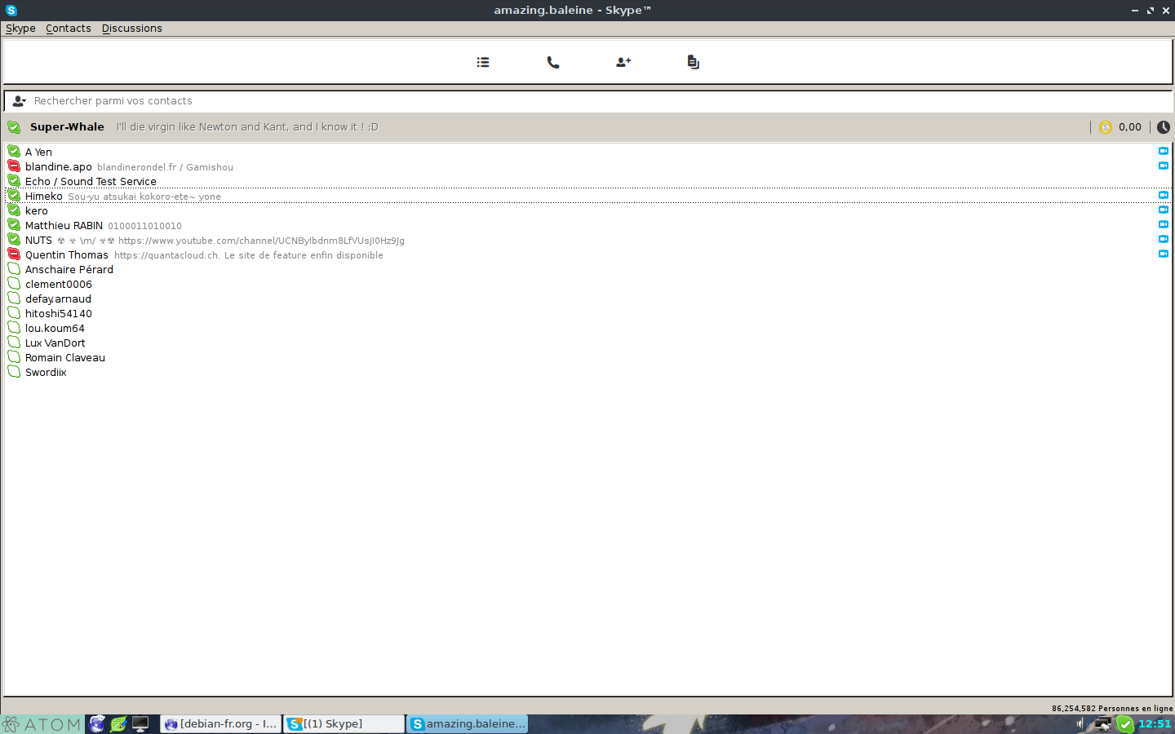Open the contact list view icon

[483, 62]
